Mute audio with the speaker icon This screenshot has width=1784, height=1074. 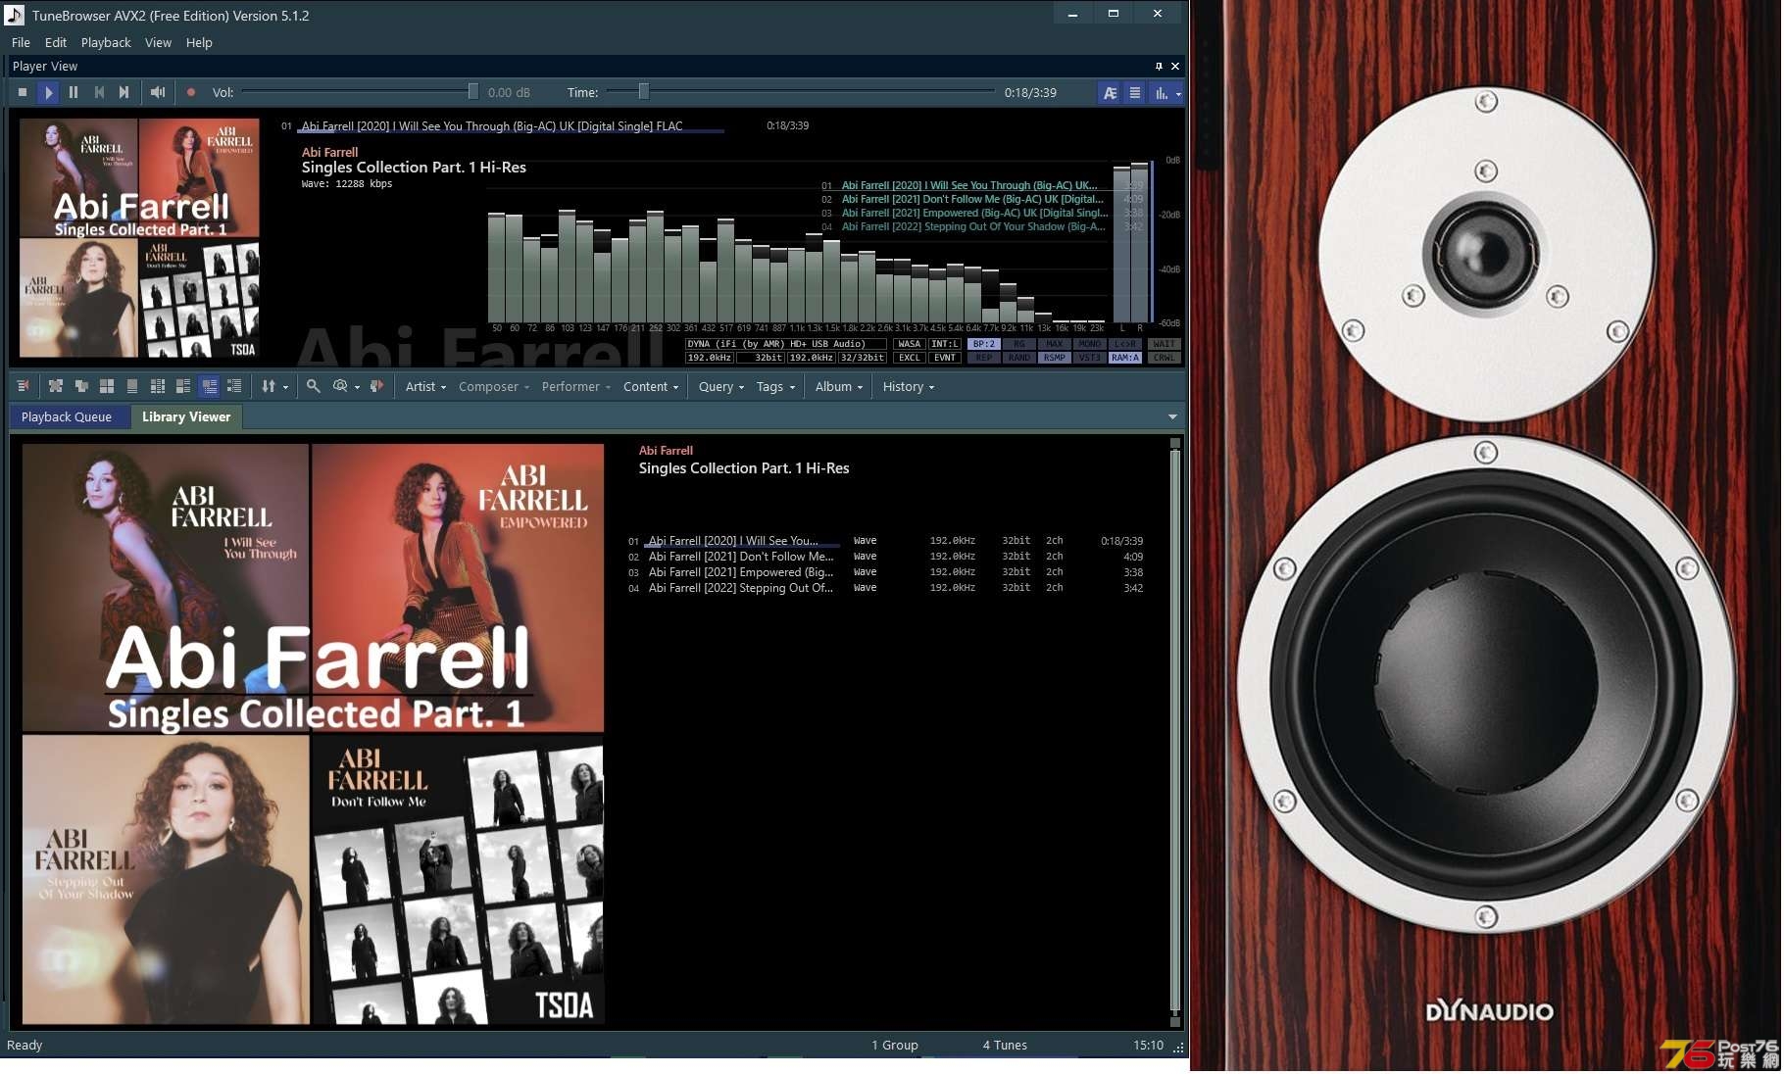coord(158,92)
